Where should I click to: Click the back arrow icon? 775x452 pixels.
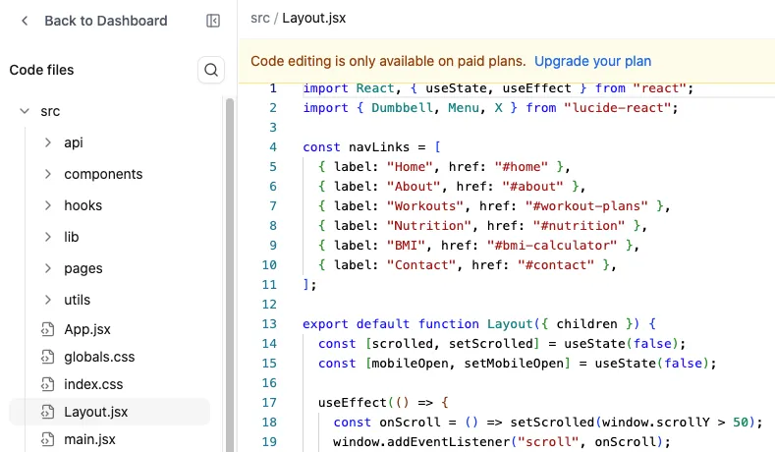pos(25,21)
